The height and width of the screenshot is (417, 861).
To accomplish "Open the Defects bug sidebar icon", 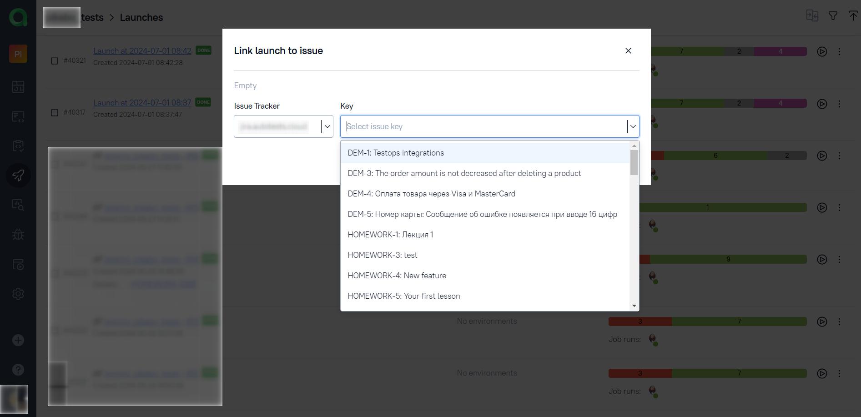I will 18,235.
